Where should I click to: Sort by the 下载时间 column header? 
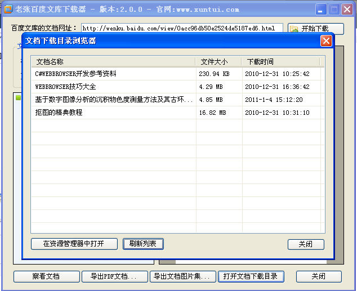(x=281, y=62)
